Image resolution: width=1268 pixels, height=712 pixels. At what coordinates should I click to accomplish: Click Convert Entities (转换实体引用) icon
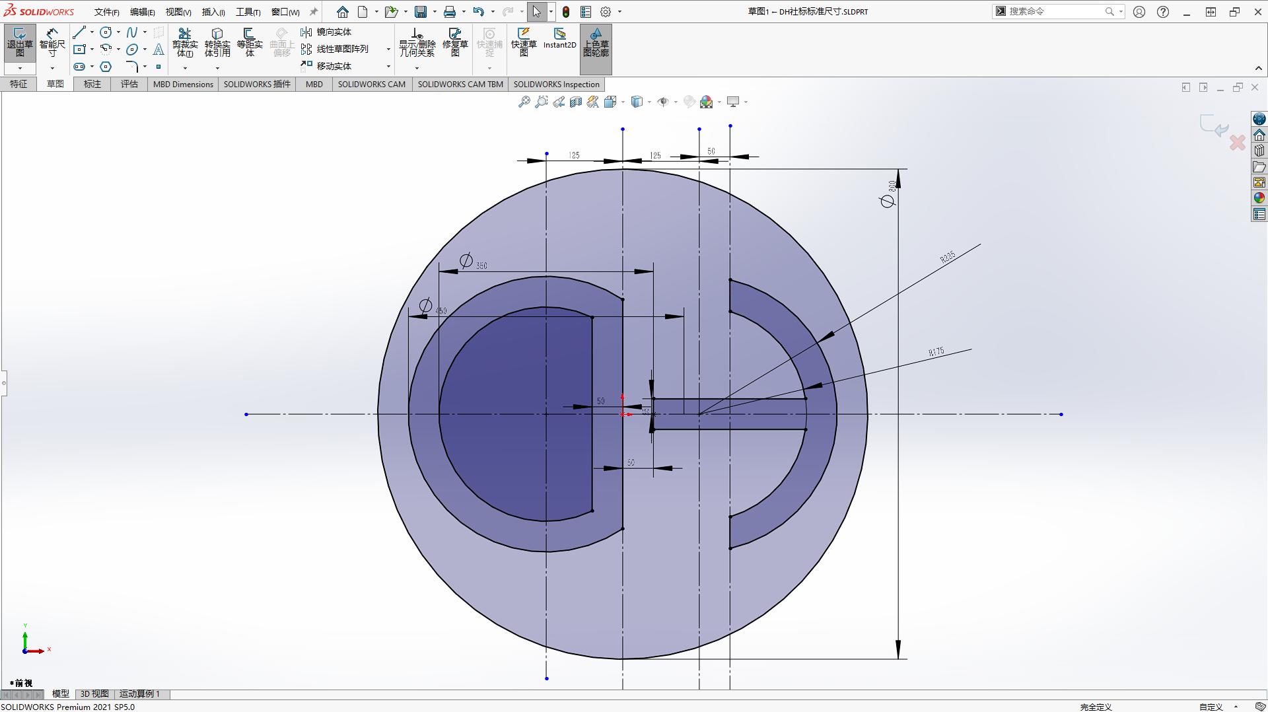(x=217, y=42)
